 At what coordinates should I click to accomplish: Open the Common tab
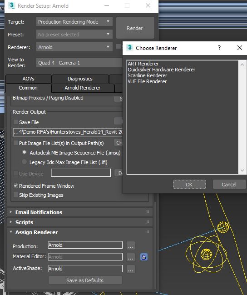[28, 88]
